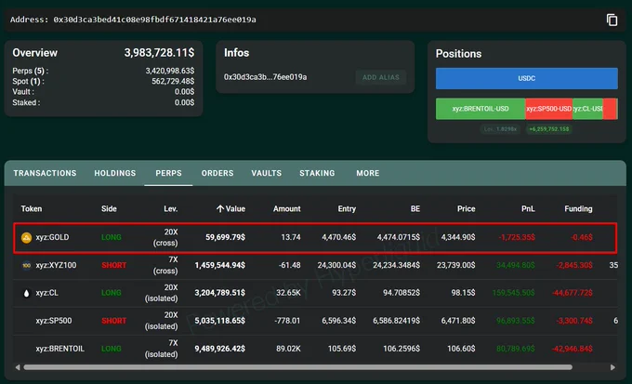This screenshot has width=632, height=384.
Task: Switch to the VAULTS tab
Action: [x=267, y=173]
